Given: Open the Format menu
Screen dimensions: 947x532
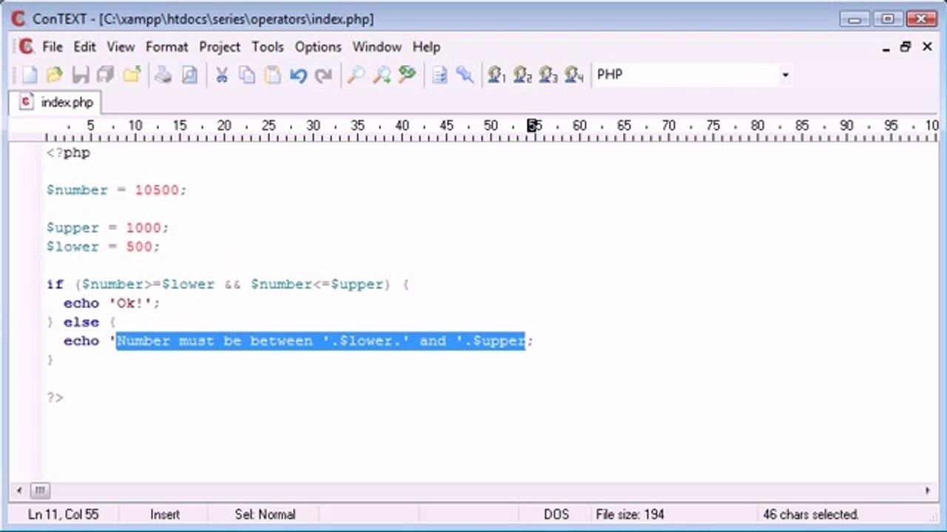Looking at the screenshot, I should [166, 47].
